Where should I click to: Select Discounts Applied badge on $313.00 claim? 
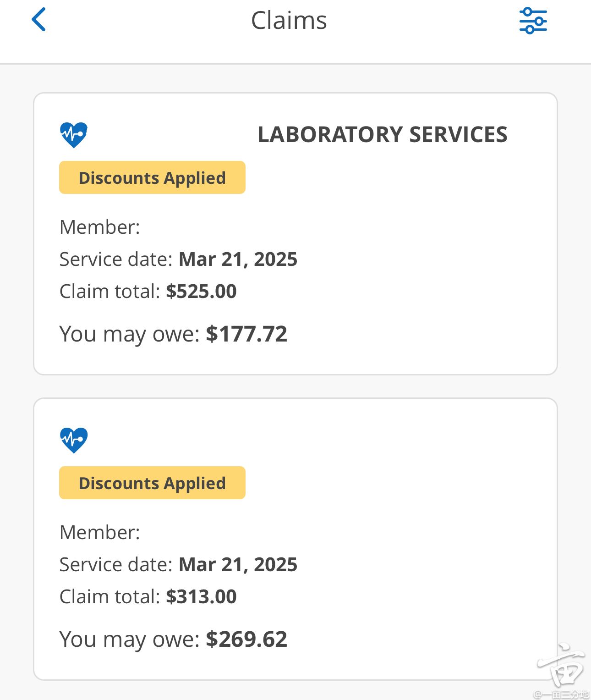[152, 483]
